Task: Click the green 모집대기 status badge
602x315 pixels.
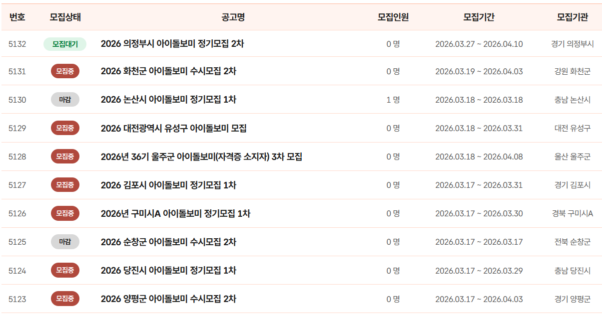Action: (65, 44)
